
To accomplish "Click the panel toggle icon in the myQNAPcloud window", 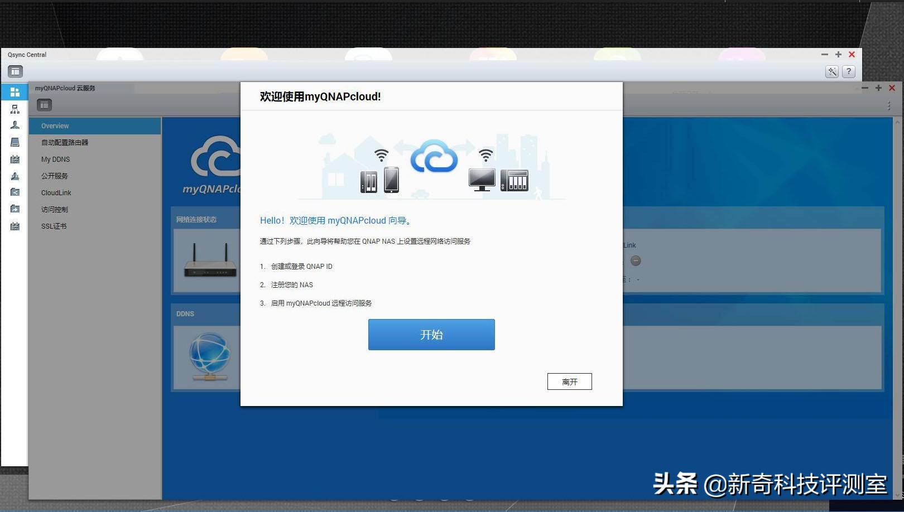I will (x=44, y=104).
